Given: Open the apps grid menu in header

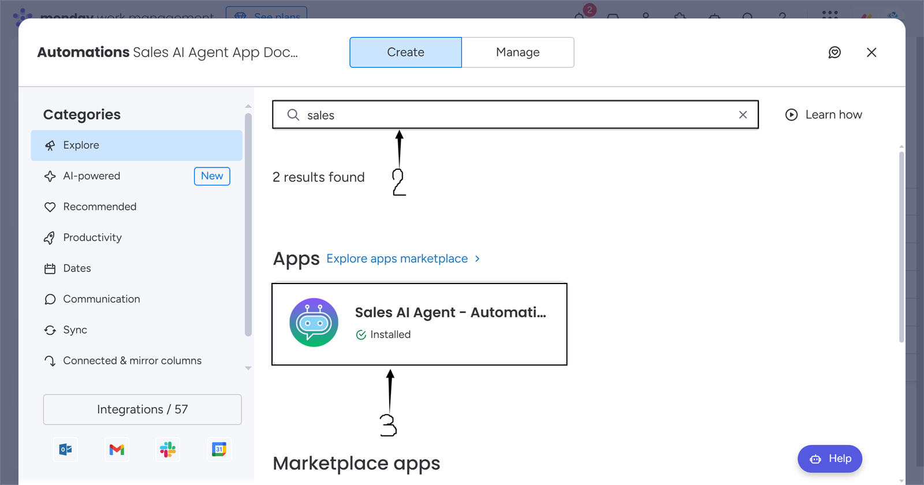Looking at the screenshot, I should [x=830, y=14].
